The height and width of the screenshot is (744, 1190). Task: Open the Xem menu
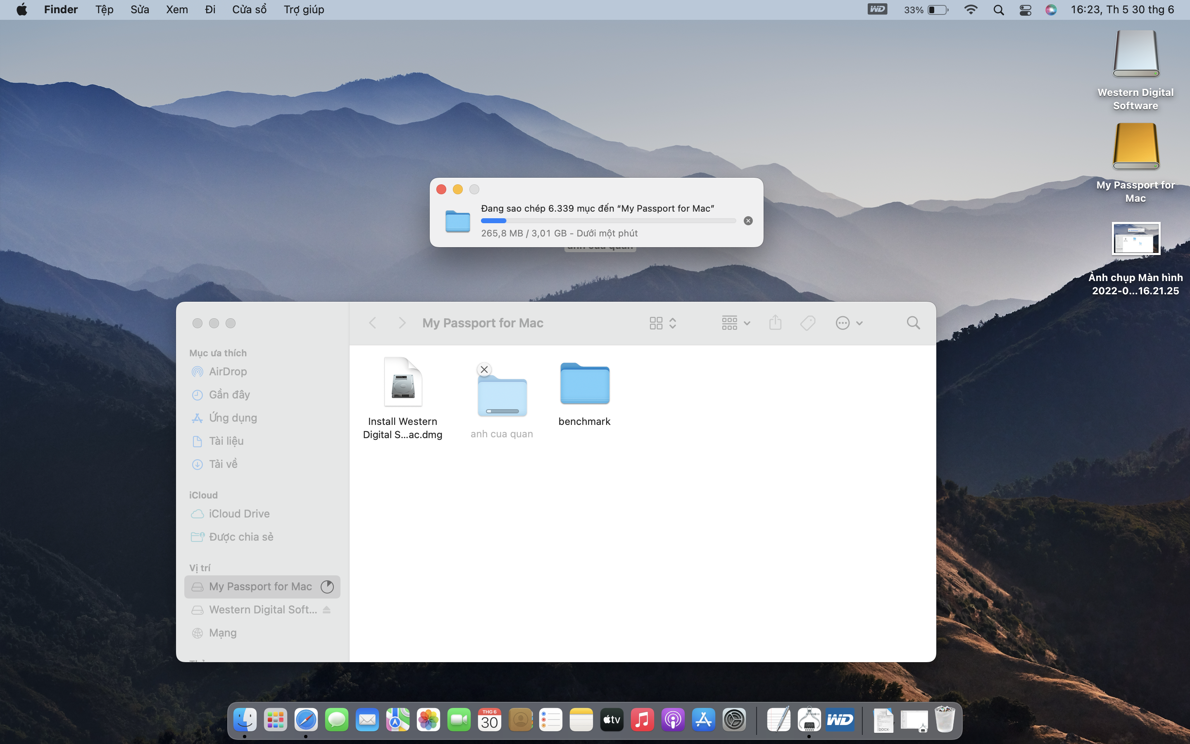177,10
